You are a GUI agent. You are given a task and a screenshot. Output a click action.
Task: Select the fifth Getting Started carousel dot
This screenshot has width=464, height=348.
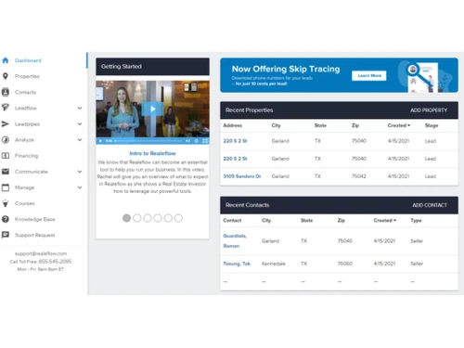(x=168, y=218)
